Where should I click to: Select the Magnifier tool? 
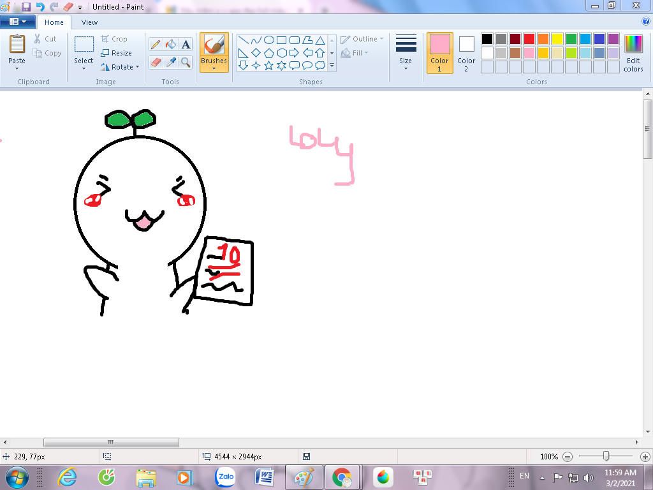(186, 63)
